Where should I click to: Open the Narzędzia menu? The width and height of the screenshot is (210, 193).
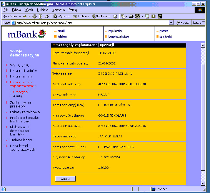[58, 10]
